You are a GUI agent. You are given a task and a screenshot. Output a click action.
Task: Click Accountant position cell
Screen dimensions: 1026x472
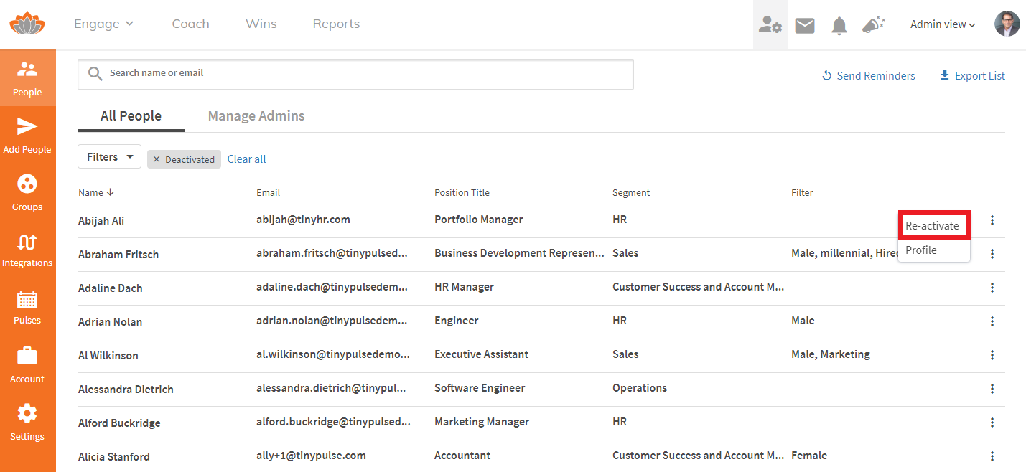click(462, 456)
